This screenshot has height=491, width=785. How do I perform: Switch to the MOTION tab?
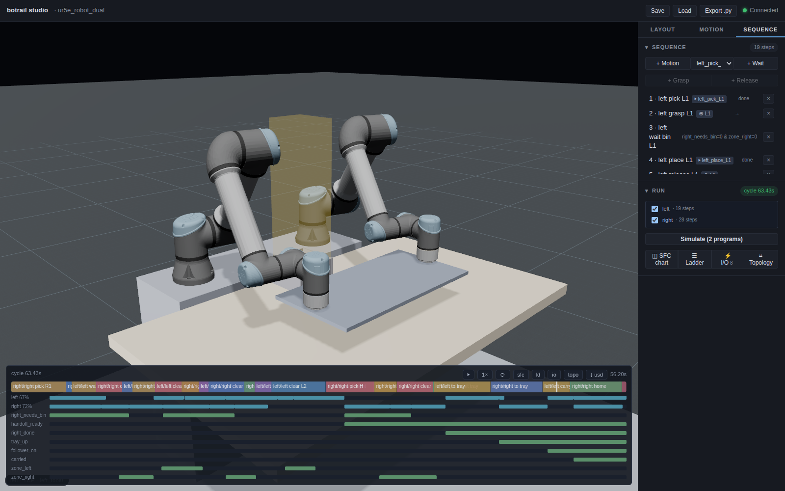pyautogui.click(x=711, y=29)
